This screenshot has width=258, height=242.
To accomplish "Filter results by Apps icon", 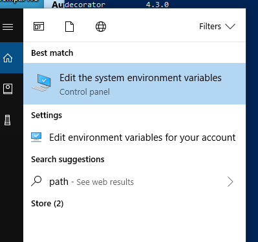I will tap(39, 27).
